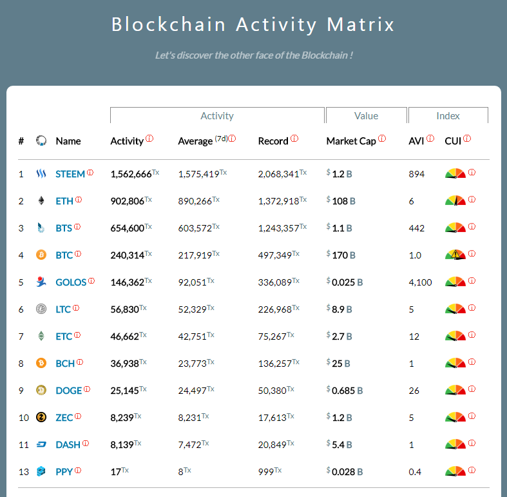Open the ETH coin link
507x497 pixels.
click(x=64, y=201)
